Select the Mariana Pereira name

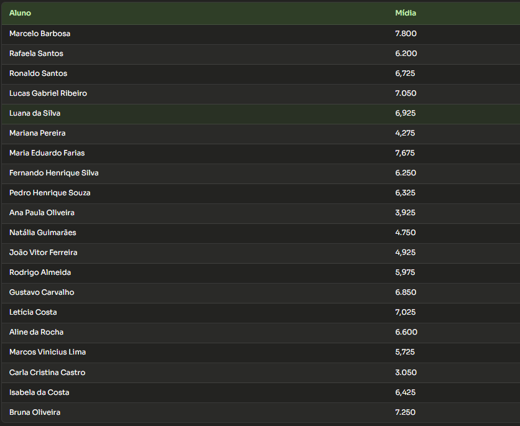click(x=37, y=133)
